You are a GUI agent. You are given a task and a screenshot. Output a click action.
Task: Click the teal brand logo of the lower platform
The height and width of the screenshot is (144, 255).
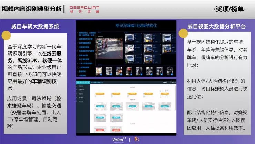click(83, 83)
